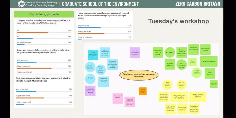Click question 2's 'Slightly concerned' 64% bar
This screenshot has height=118, width=236.
[34, 68]
